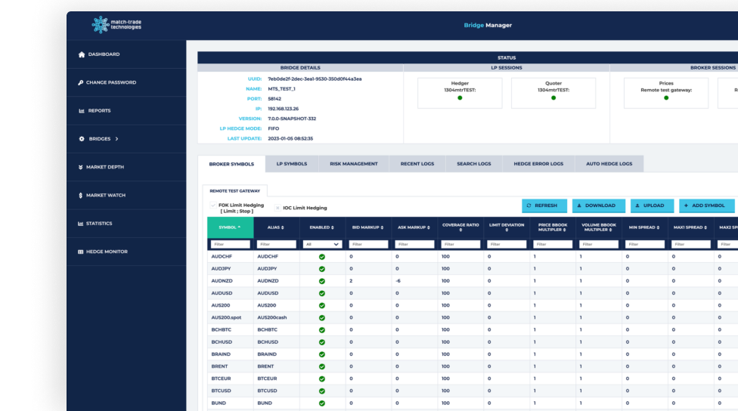Click the enabled check icon for AUDJPY
This screenshot has height=411, width=738.
click(322, 269)
